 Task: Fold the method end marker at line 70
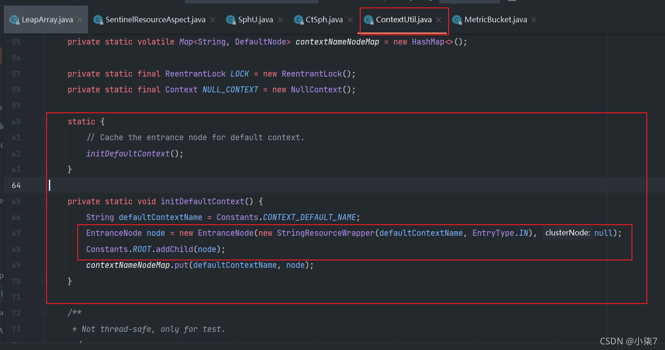(x=45, y=281)
